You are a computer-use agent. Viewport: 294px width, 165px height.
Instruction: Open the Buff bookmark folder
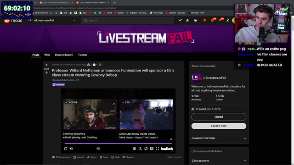63,13
